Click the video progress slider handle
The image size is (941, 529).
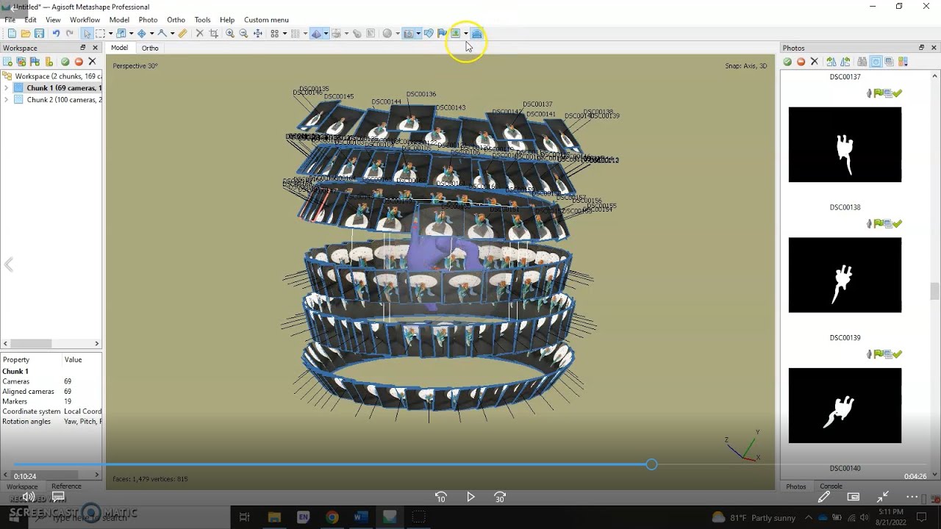point(651,464)
